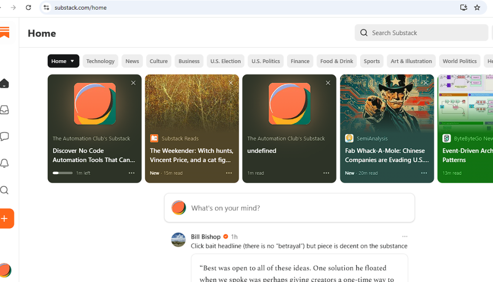493x282 pixels.
Task: Click the install app icon in address bar
Action: click(x=464, y=8)
